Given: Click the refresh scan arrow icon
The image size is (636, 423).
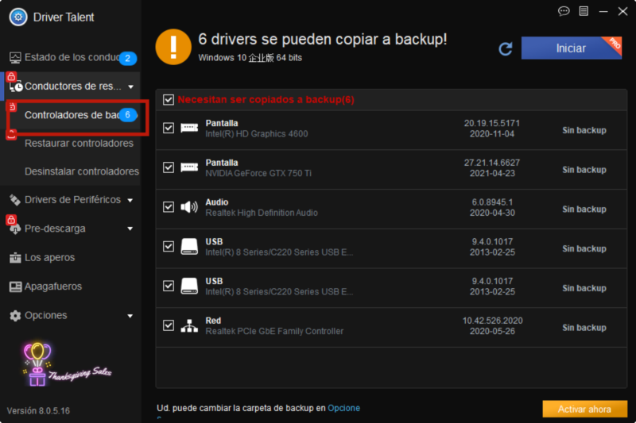Looking at the screenshot, I should coord(506,48).
